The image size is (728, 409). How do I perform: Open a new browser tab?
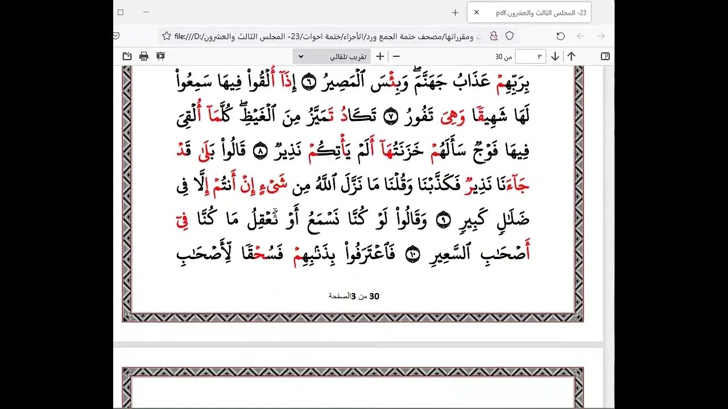(x=455, y=12)
